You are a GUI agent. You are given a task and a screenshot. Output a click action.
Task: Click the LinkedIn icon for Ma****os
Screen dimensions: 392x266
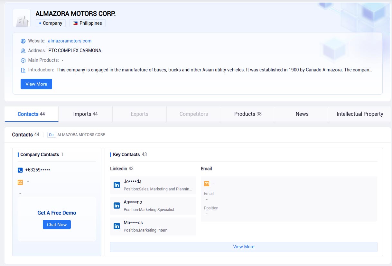(117, 226)
